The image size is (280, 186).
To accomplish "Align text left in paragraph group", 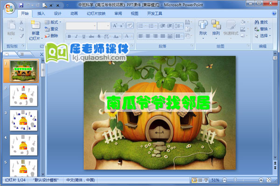I will [x=141, y=36].
